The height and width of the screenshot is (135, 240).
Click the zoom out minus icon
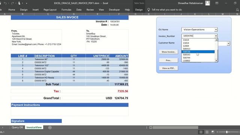pyautogui.click(x=217, y=132)
